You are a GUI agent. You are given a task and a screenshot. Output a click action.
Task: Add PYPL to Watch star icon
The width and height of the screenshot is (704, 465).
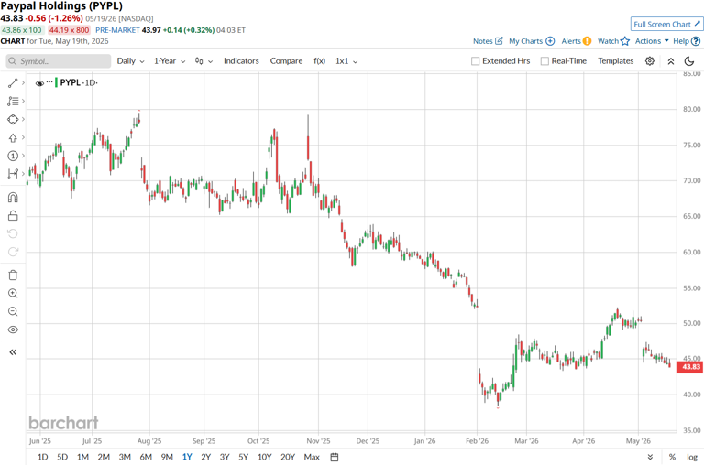pos(625,41)
